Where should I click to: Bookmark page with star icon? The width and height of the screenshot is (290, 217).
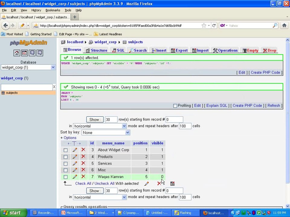tap(204, 25)
